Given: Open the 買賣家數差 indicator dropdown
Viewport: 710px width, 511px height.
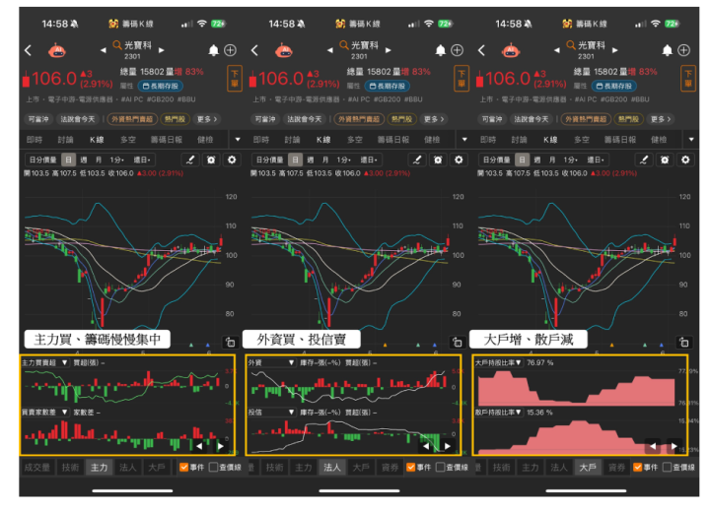Looking at the screenshot, I should (44, 412).
